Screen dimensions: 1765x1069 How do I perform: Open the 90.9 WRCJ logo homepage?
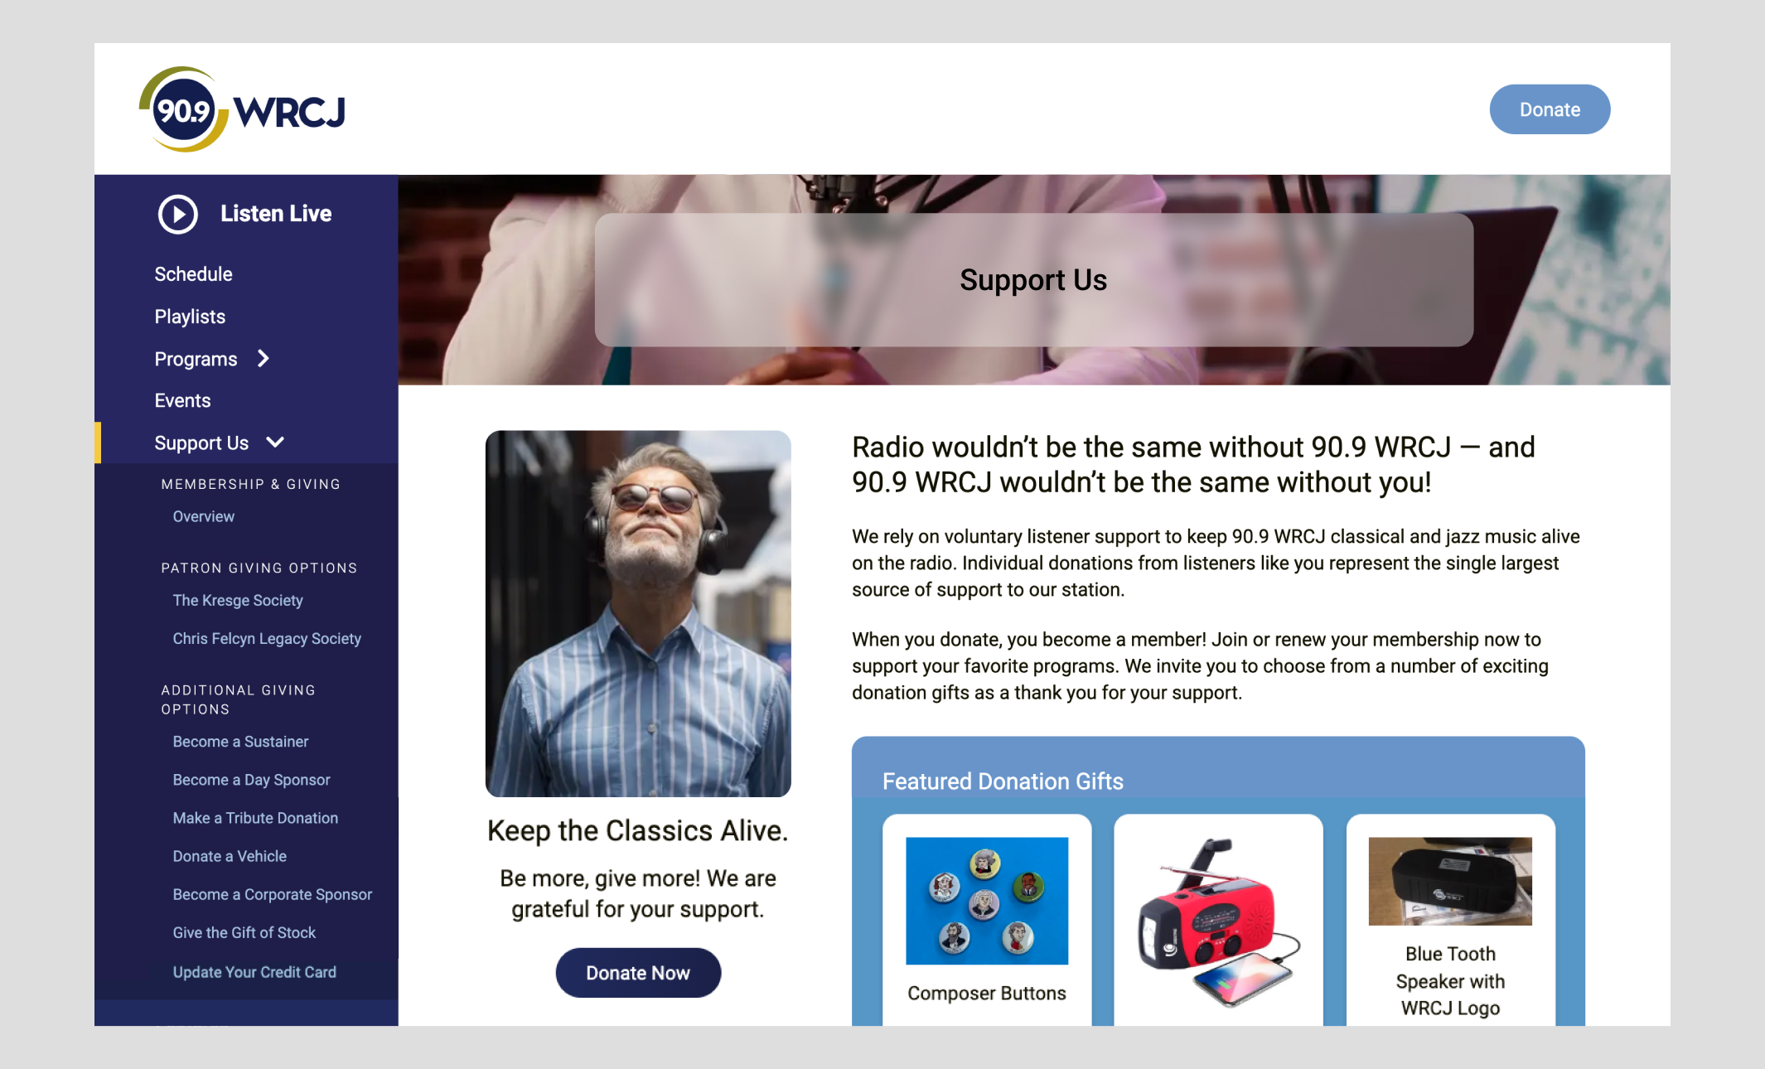[x=242, y=109]
